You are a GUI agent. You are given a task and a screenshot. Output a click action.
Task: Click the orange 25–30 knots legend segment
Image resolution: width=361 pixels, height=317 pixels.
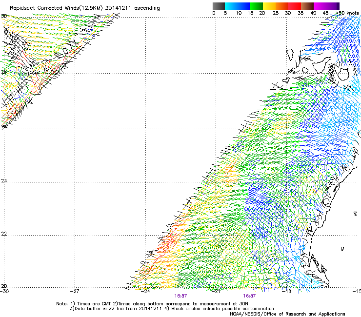point(282,6)
